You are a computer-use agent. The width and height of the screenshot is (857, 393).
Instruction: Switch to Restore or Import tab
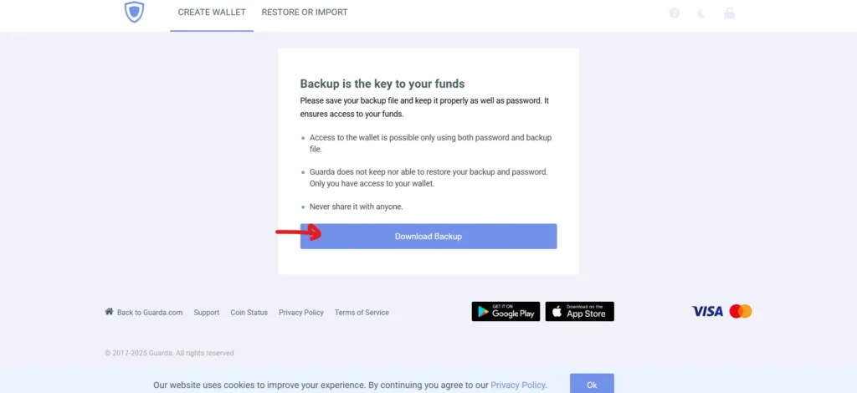tap(305, 12)
